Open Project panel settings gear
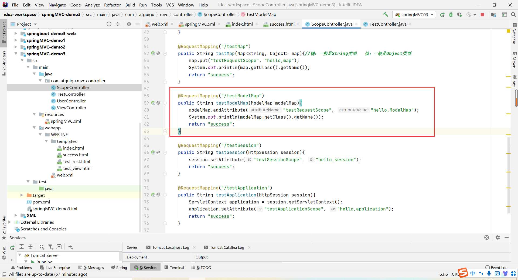Image resolution: width=518 pixels, height=280 pixels. point(129,24)
